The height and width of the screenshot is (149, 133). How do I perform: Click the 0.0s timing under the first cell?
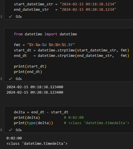coord(19,17)
